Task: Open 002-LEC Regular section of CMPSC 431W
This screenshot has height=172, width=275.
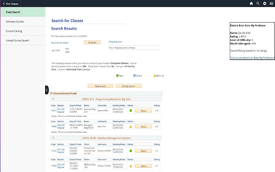Action: click(x=61, y=166)
